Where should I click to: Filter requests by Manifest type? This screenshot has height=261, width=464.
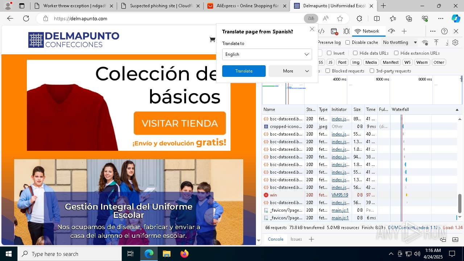point(391,62)
